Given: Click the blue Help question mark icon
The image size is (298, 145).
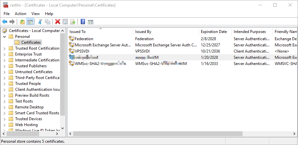Looking at the screenshot, I should [x=83, y=22].
